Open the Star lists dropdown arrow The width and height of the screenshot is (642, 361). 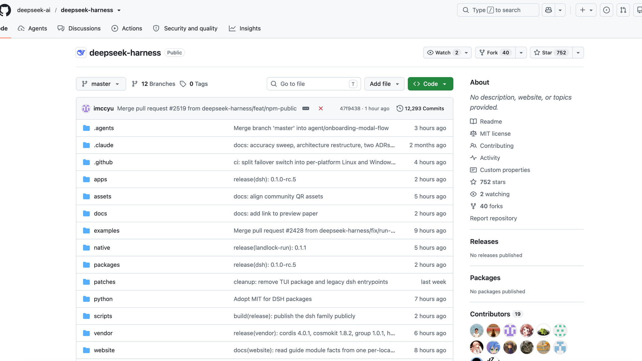click(578, 53)
